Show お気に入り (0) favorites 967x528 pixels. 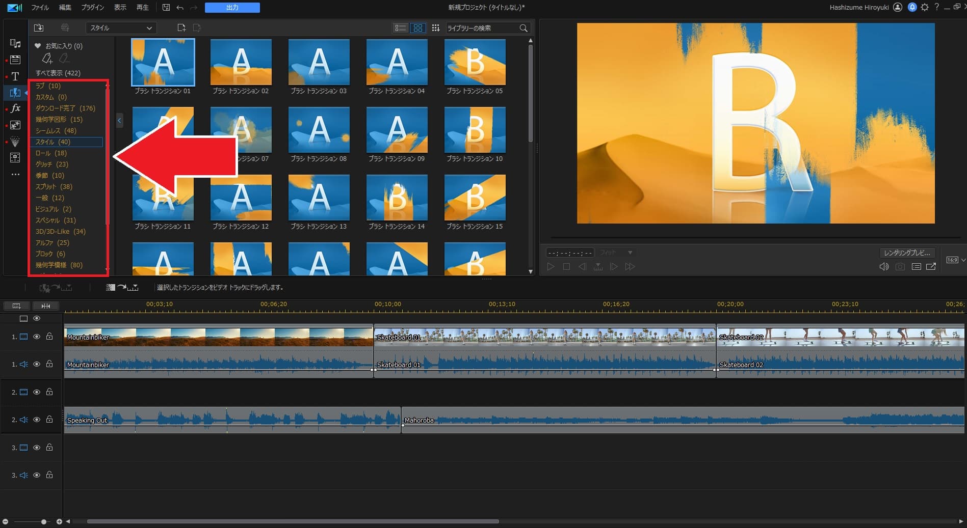59,46
